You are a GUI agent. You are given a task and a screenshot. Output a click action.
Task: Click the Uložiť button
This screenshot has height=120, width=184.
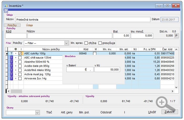pyautogui.click(x=152, y=112)
